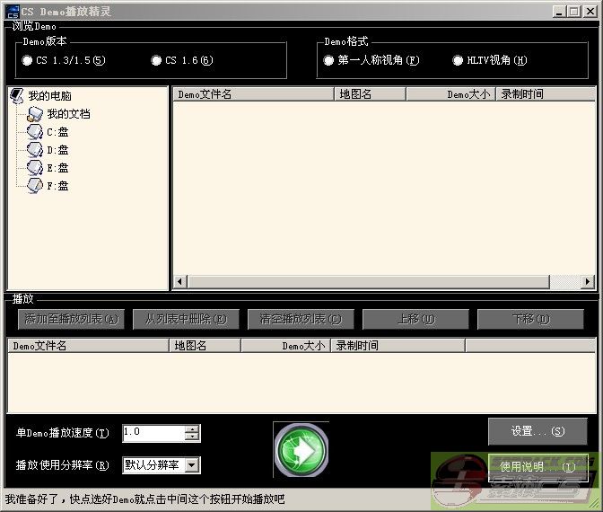This screenshot has height=512, width=603.
Task: Click the green play Demo button
Action: point(301,450)
